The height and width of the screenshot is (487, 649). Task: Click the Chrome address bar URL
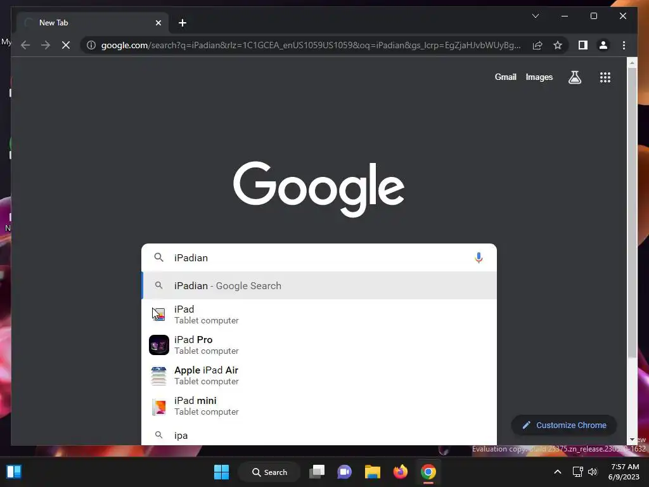tap(311, 45)
